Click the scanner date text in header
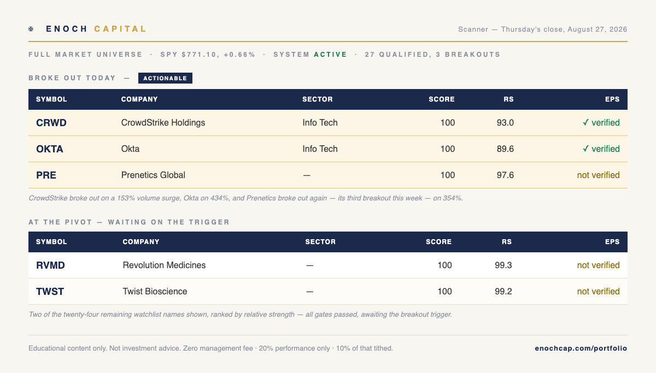Viewport: 656px width, 373px height. point(543,29)
